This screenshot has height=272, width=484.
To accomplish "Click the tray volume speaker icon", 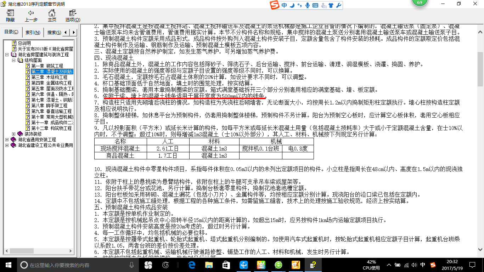I will (x=414, y=265).
